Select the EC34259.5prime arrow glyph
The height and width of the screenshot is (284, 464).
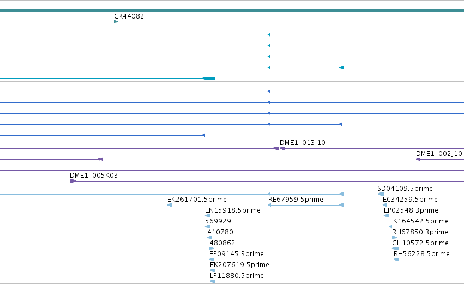point(385,205)
